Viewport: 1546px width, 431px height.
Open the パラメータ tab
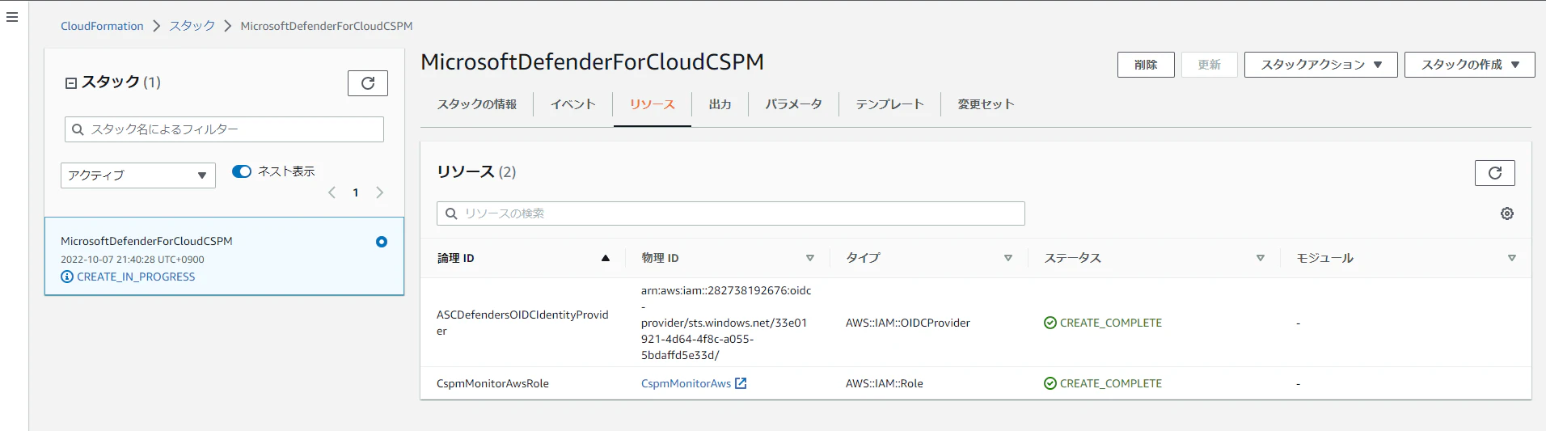794,104
